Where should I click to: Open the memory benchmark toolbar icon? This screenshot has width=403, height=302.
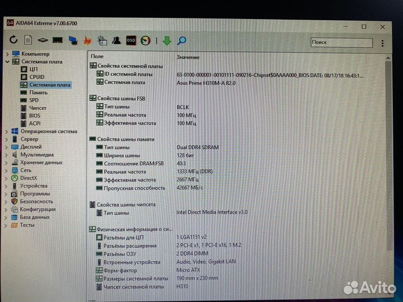58,40
